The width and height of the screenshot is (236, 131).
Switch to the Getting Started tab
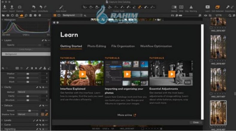(x=71, y=46)
